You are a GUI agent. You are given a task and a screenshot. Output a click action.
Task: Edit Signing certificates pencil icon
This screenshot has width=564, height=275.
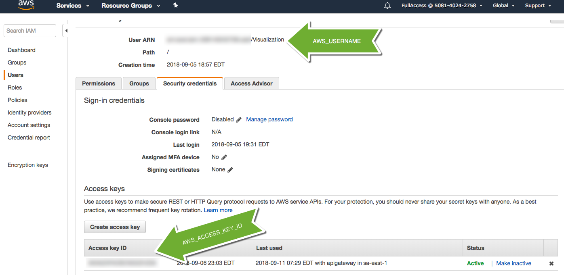point(230,170)
